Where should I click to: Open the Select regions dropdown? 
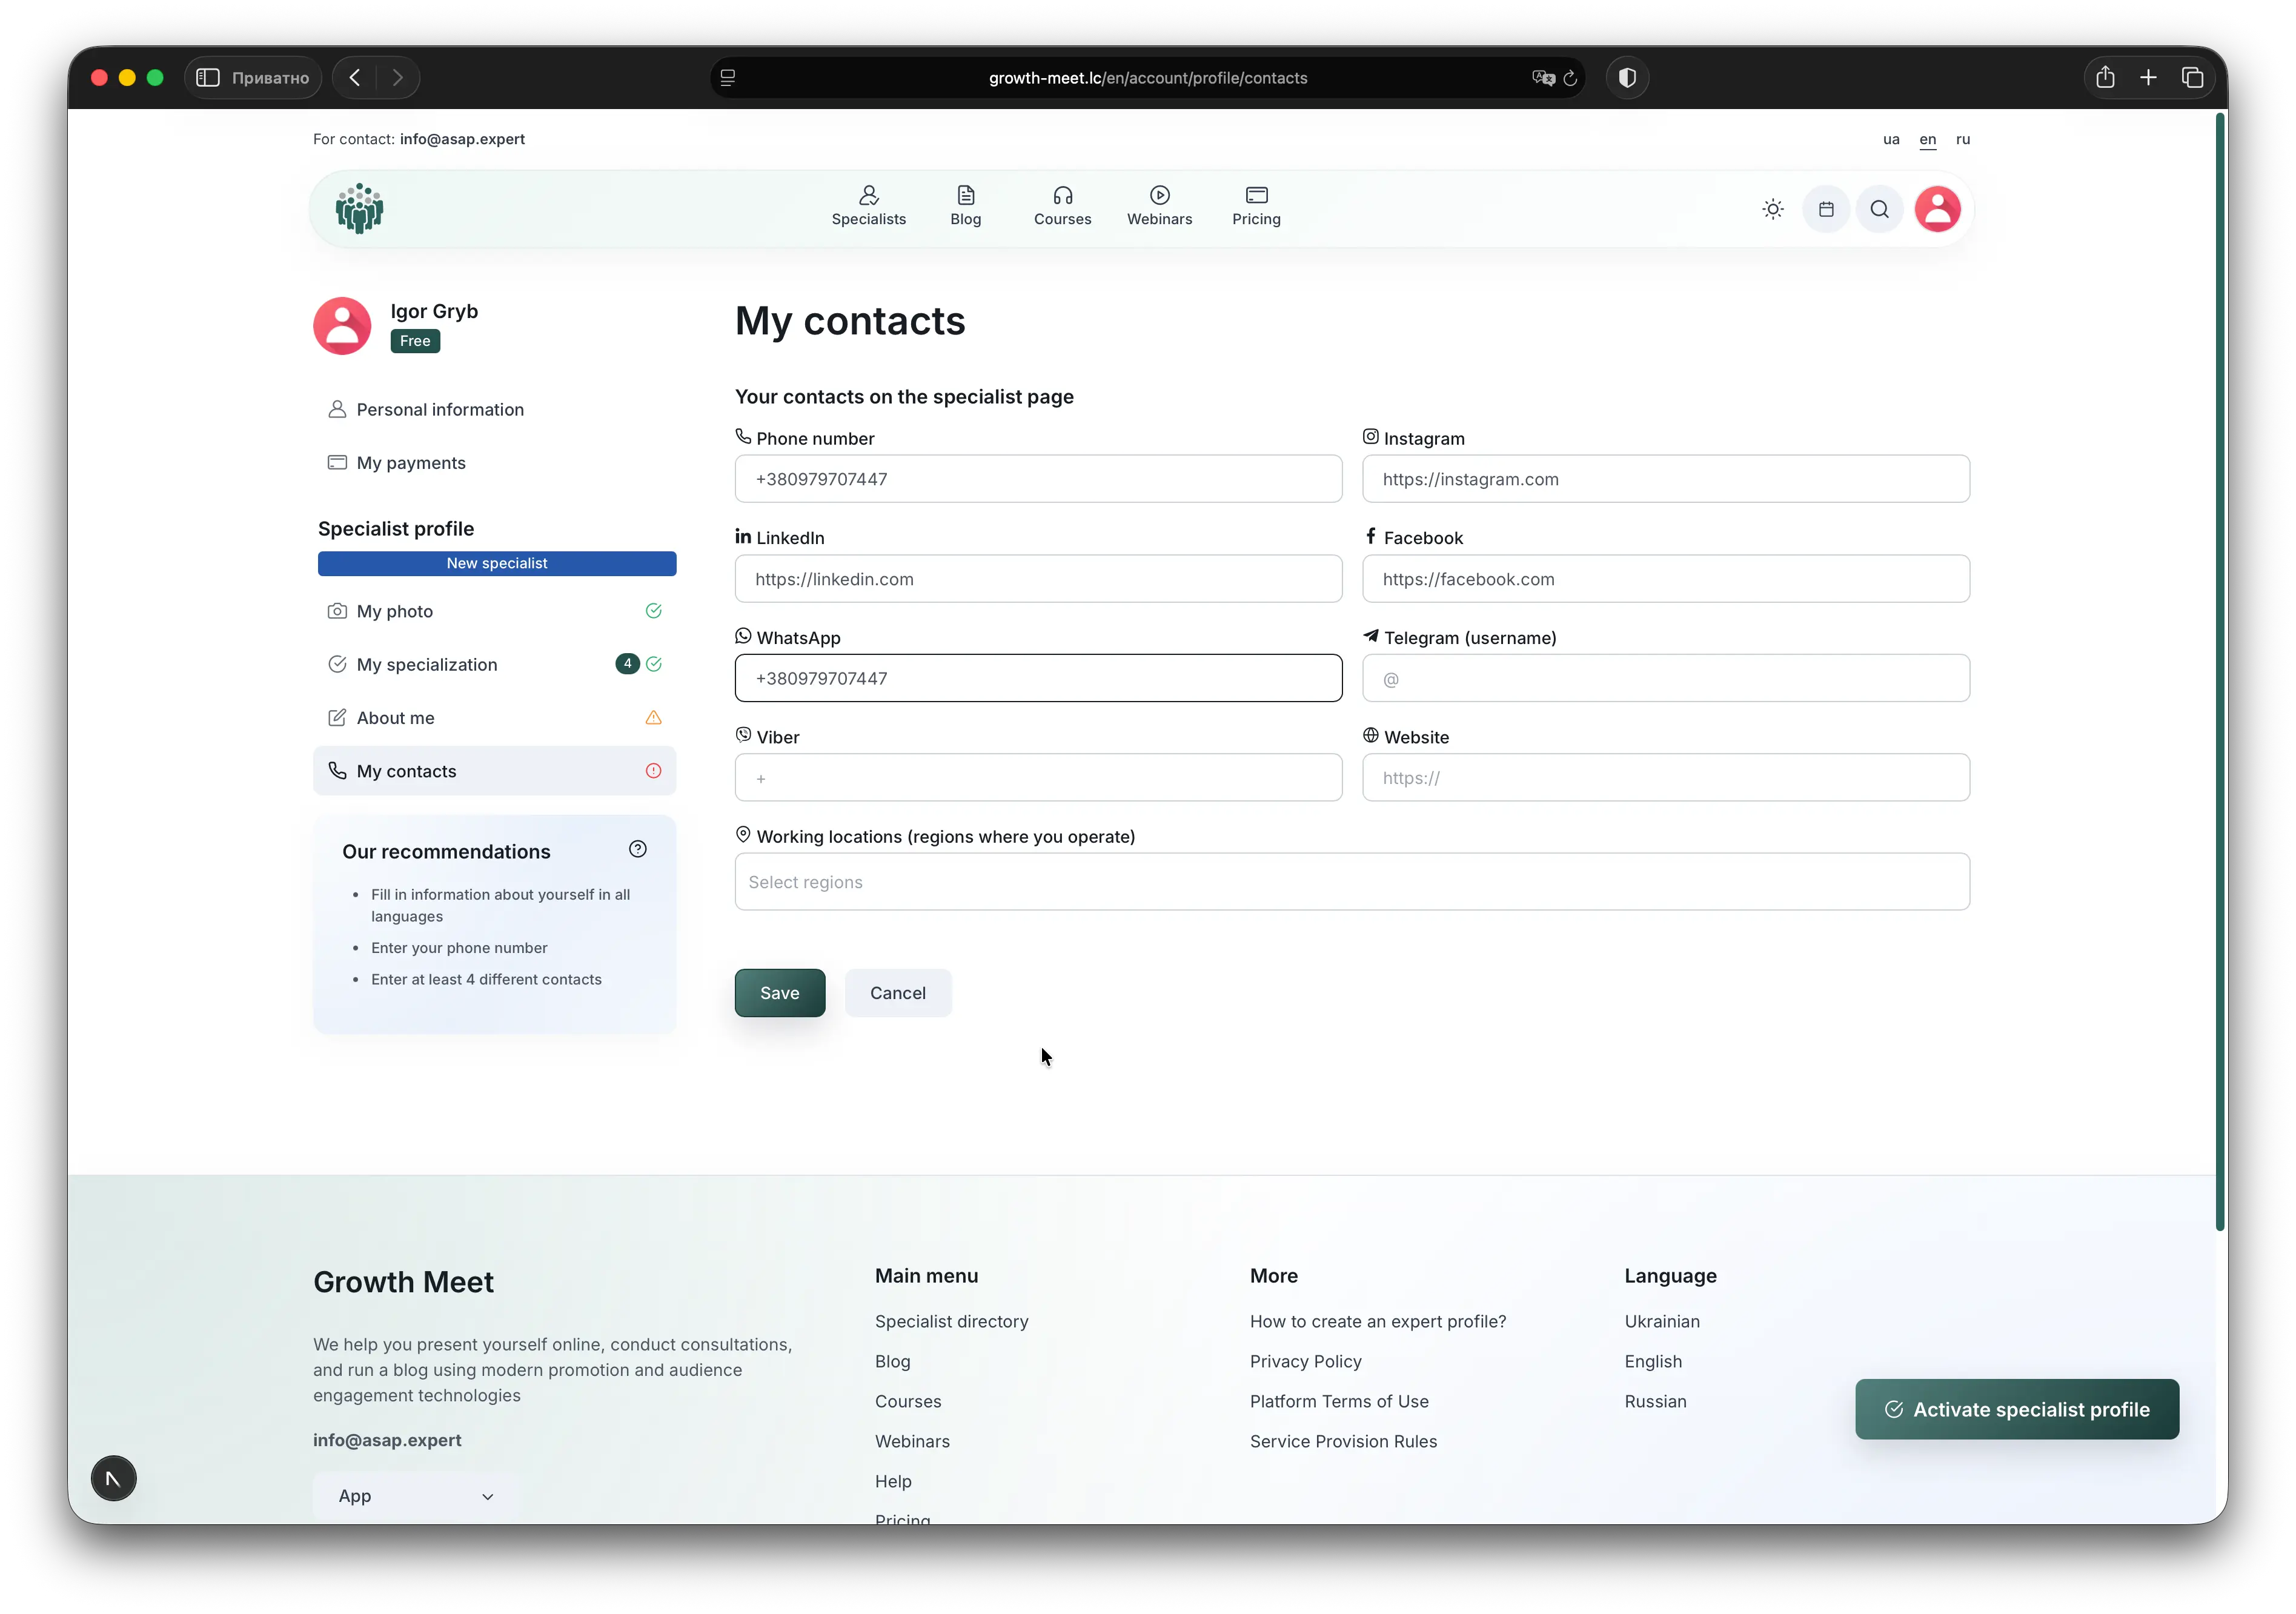[x=1351, y=882]
